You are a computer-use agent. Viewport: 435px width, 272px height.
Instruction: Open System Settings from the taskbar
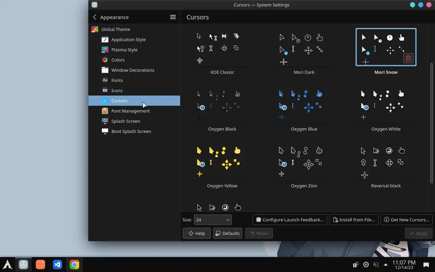click(x=23, y=265)
